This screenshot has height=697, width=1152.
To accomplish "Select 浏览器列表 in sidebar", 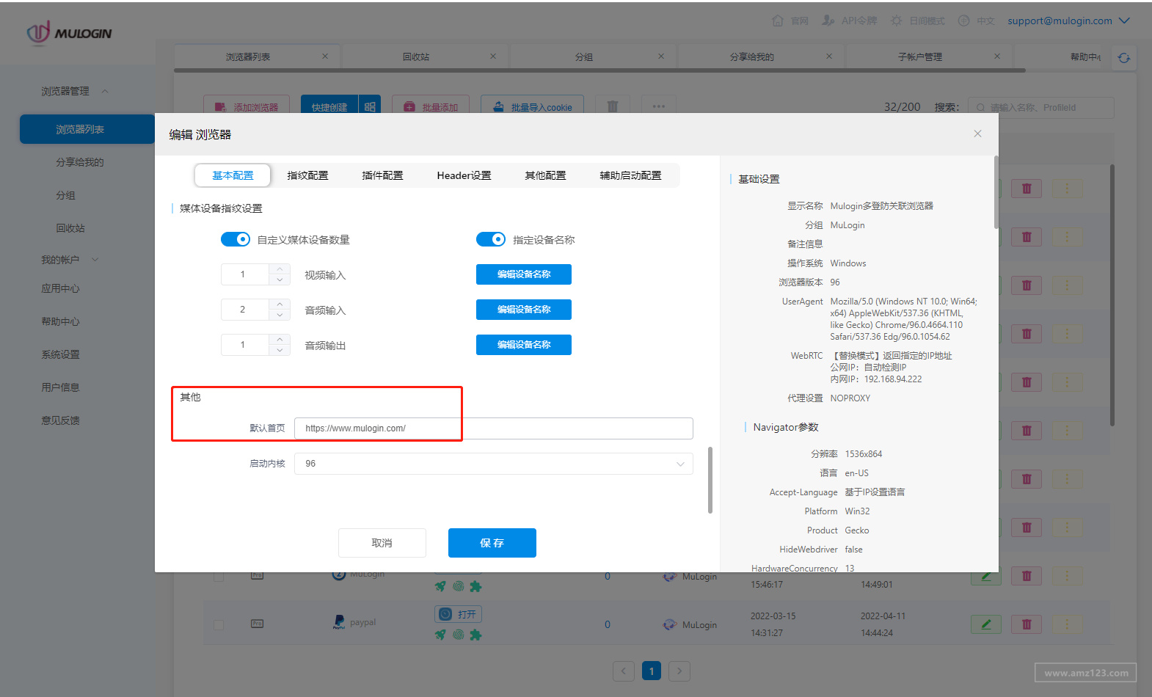I will click(x=87, y=129).
